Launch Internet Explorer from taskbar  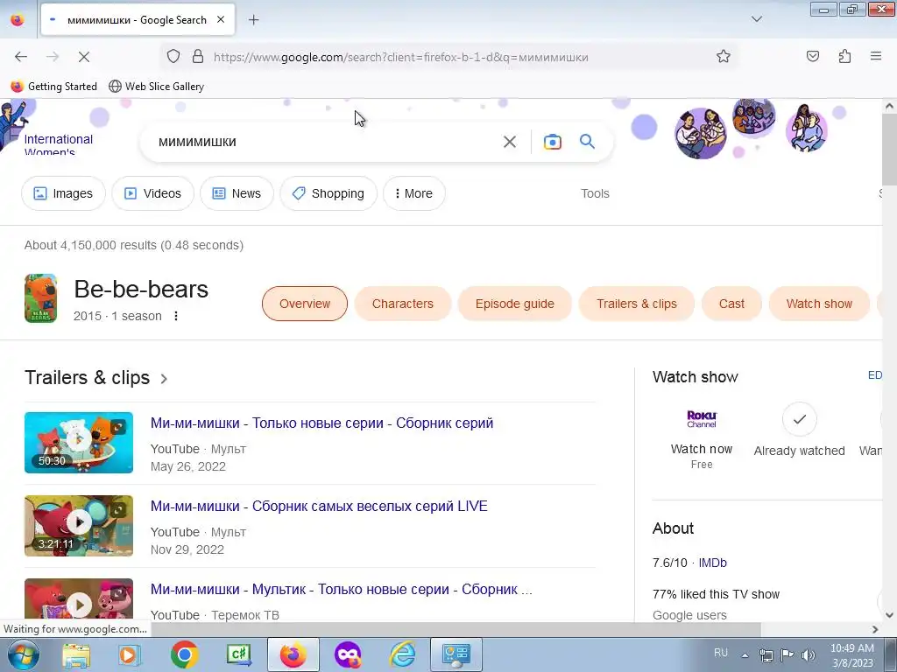click(402, 654)
